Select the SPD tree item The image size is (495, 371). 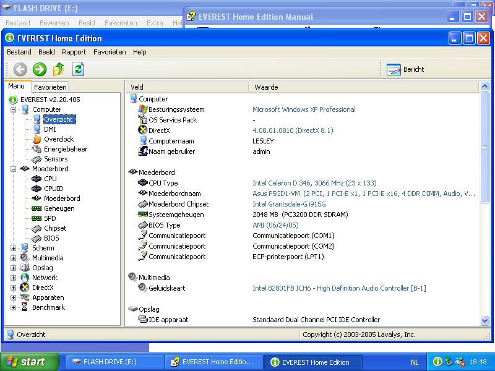tap(50, 218)
